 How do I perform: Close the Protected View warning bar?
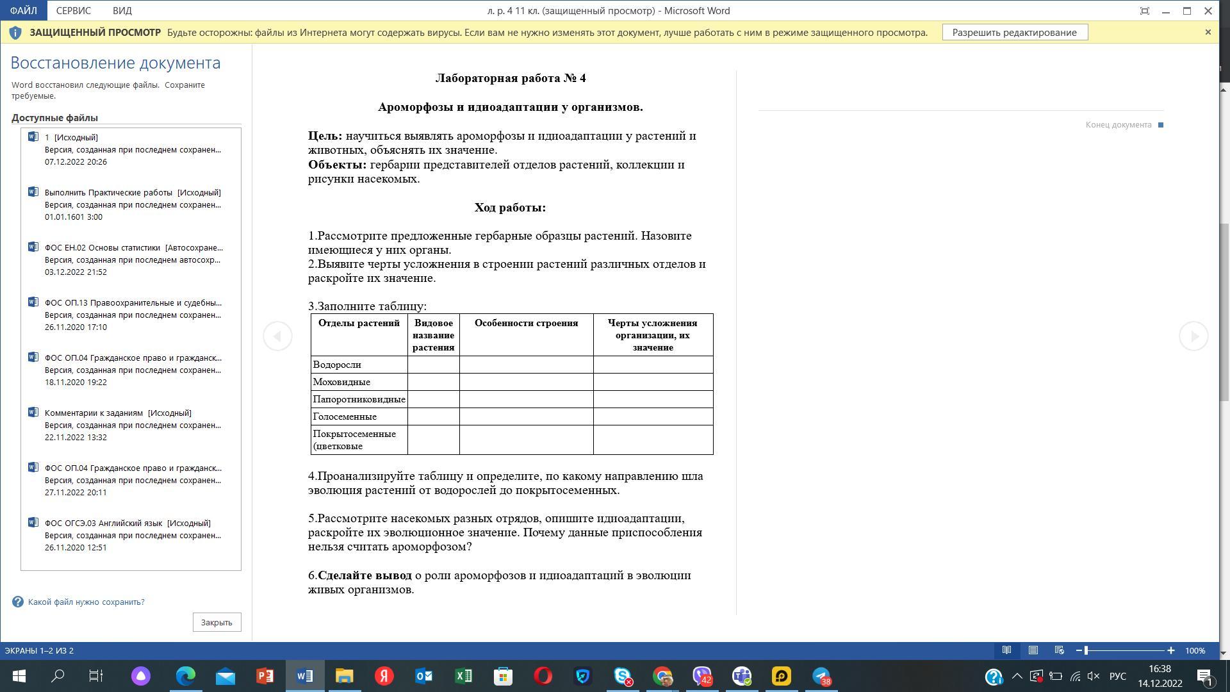(1208, 32)
